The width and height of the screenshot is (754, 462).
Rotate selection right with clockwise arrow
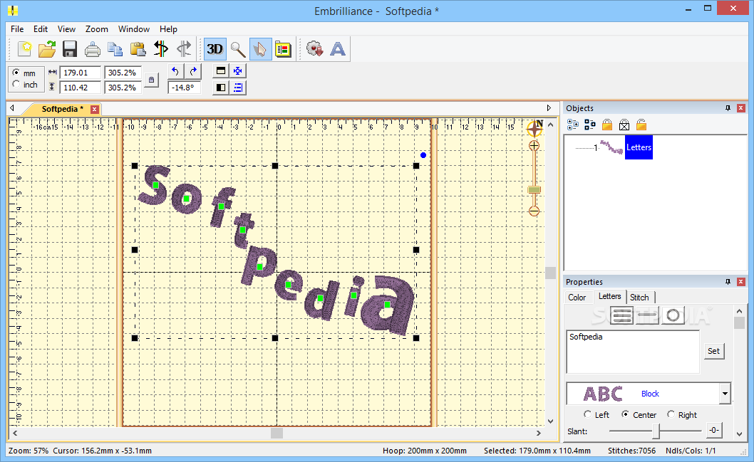coord(193,71)
